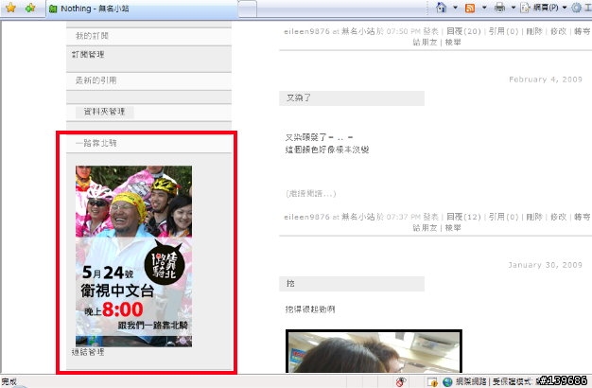
Task: Click 修改 on the 07:37 PM post
Action: (558, 217)
